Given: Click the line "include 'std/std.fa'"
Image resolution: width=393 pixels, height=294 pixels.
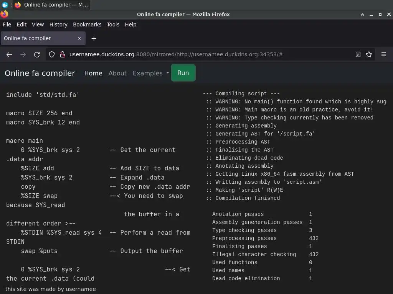Looking at the screenshot, I should tap(43, 95).
